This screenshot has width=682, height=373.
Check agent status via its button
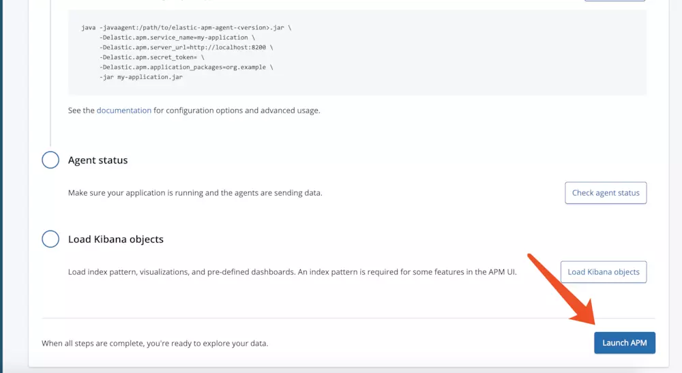tap(606, 192)
